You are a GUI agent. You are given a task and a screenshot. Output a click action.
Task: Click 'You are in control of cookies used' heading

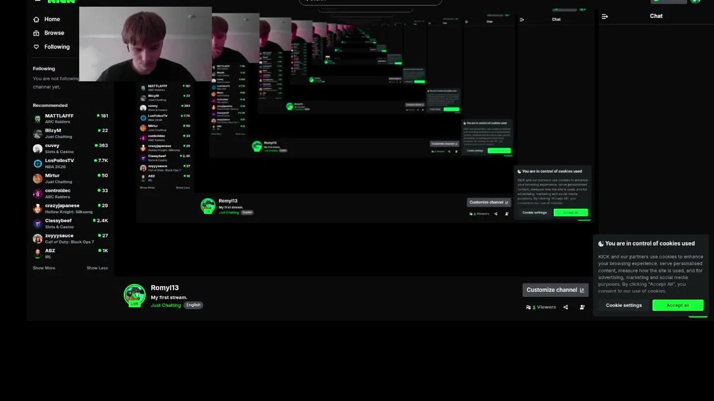point(650,243)
